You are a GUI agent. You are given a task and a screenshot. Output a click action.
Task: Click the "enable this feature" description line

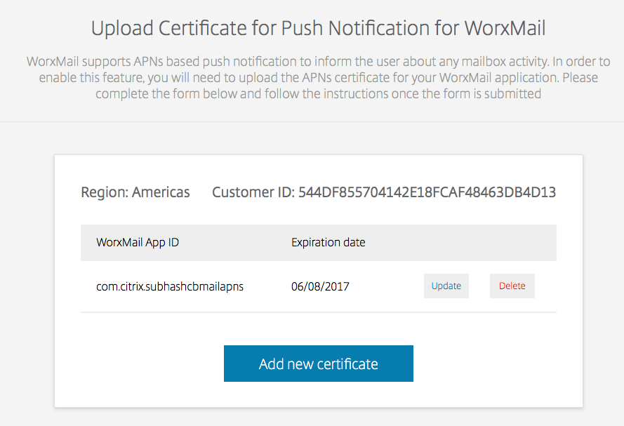tap(318, 77)
